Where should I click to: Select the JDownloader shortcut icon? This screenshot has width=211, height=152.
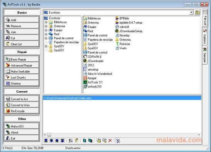85,61
